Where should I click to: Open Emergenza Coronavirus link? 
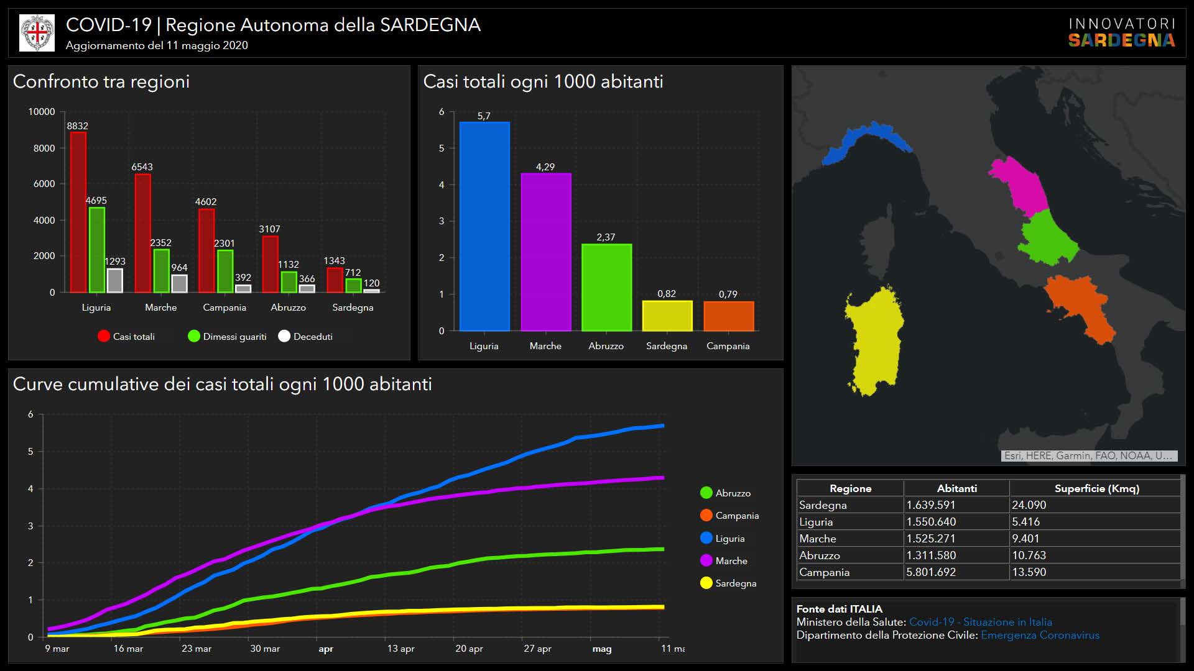1040,635
